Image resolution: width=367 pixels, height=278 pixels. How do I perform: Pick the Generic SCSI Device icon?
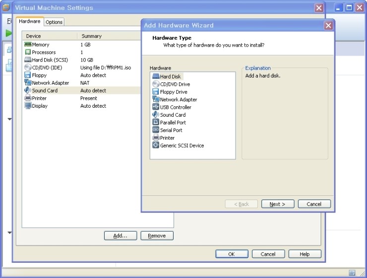(x=156, y=145)
